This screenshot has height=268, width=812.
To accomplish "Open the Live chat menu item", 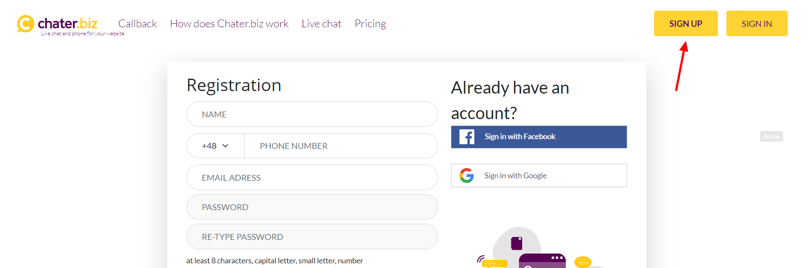I will [x=321, y=24].
